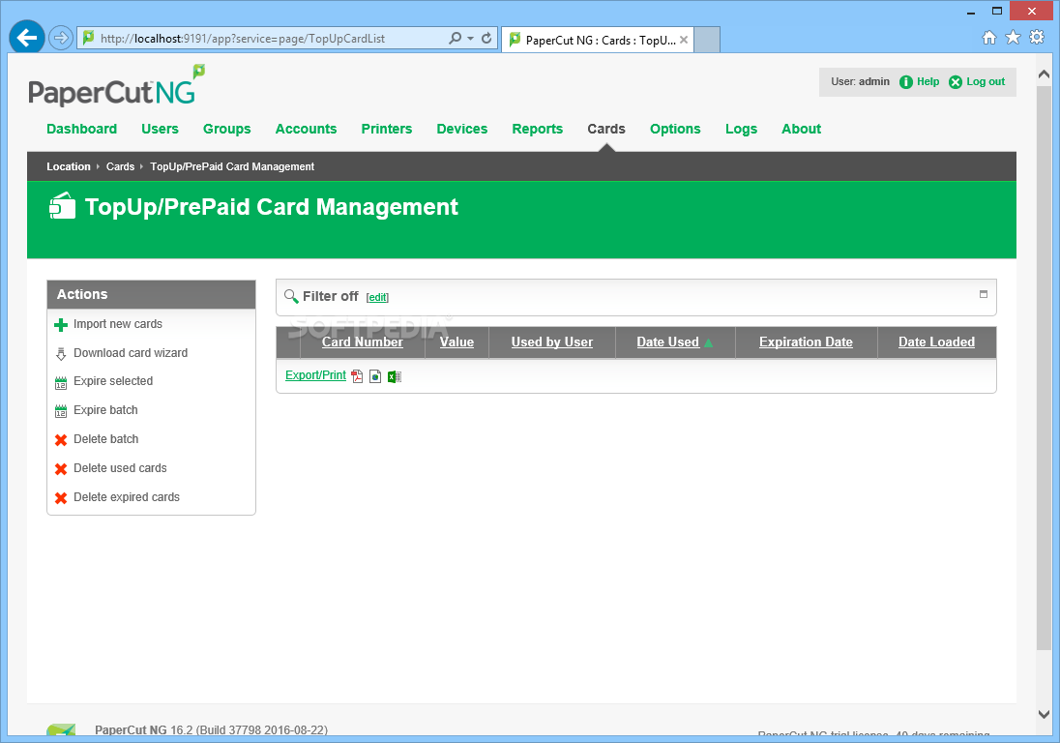Sort by Used by User column
Viewport: 1060px width, 743px height.
pos(552,342)
